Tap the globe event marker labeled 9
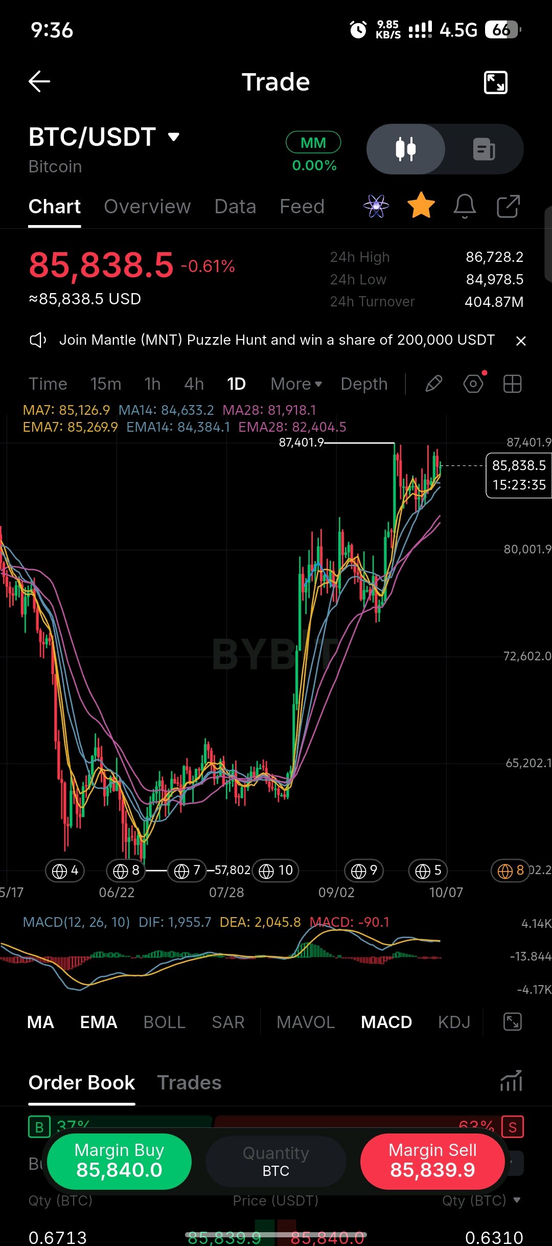The image size is (552, 1246). 364,870
